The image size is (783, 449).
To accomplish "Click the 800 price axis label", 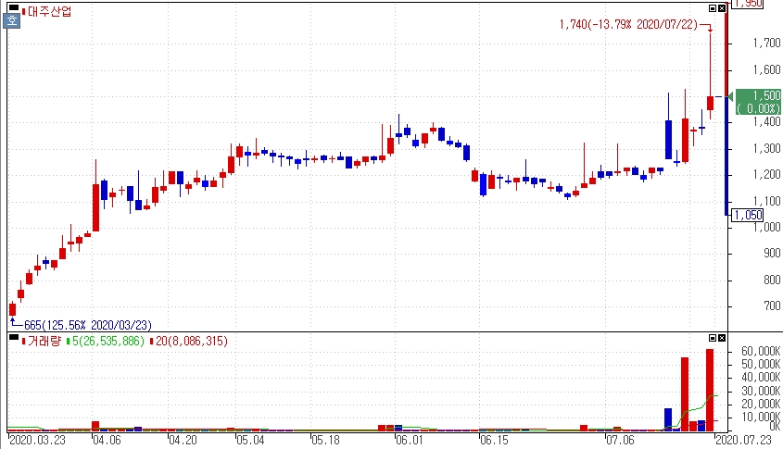I will tap(772, 280).
